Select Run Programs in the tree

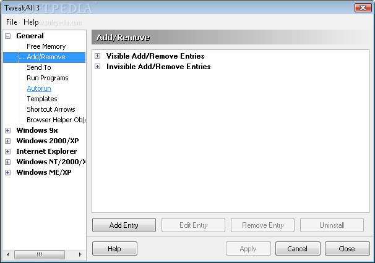(x=48, y=78)
